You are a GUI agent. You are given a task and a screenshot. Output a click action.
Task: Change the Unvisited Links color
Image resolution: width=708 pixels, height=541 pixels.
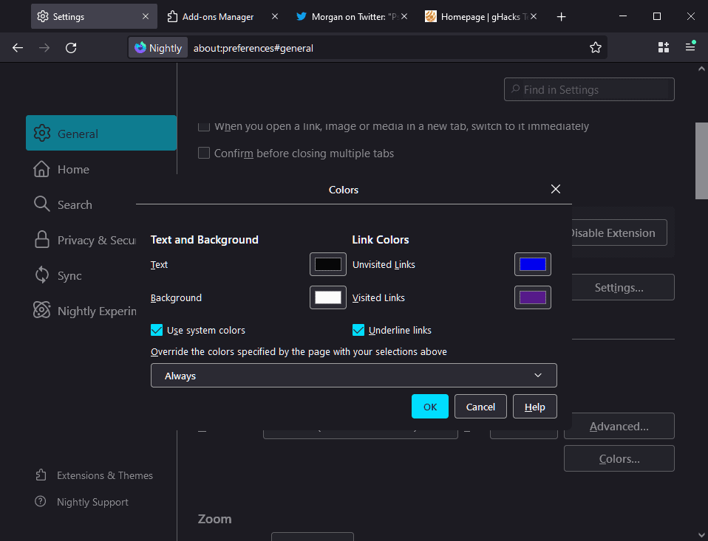pyautogui.click(x=533, y=264)
